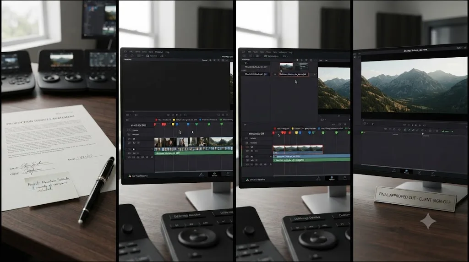Click the play button under the large mountain viewer
The width and height of the screenshot is (469, 262).
pyautogui.click(x=413, y=125)
